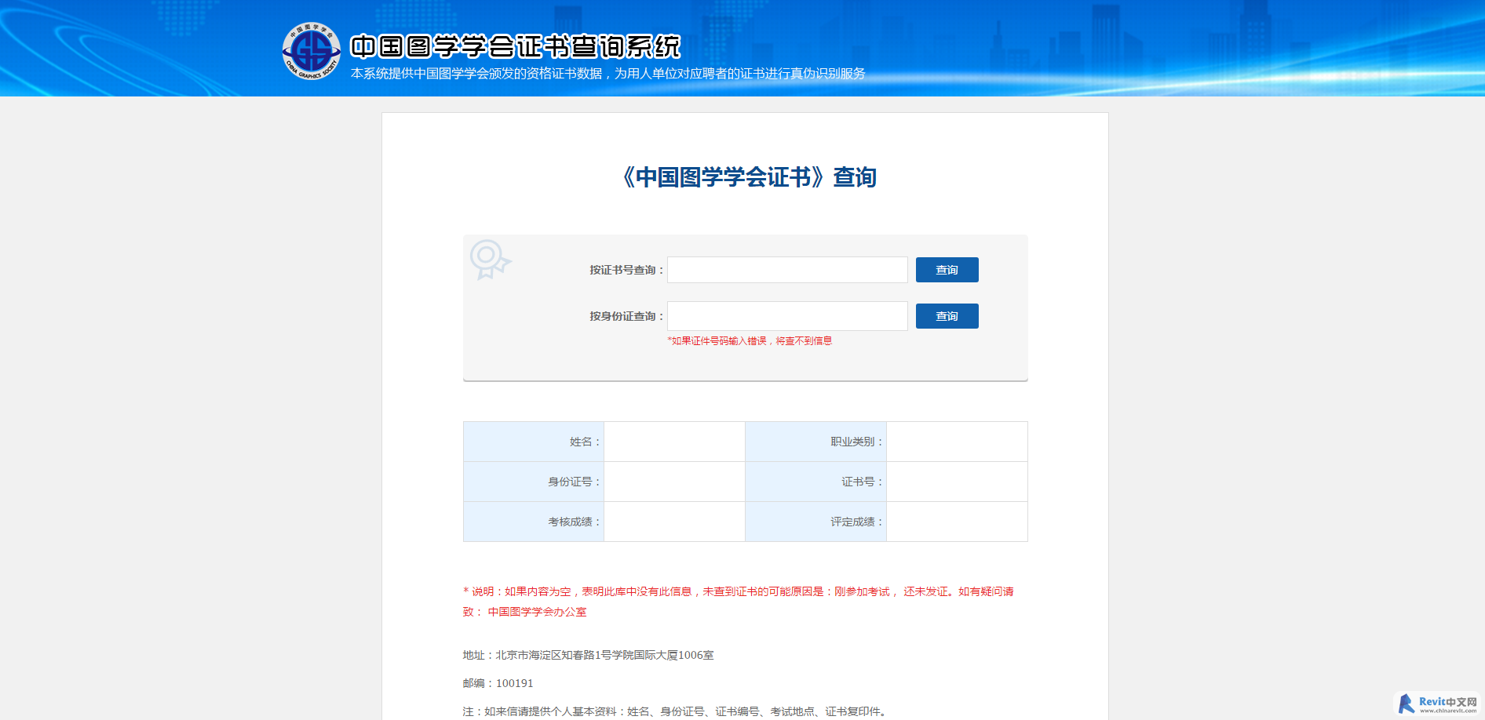This screenshot has height=720, width=1485.
Task: Click the 地址 line with 知春路1号
Action: 588,655
